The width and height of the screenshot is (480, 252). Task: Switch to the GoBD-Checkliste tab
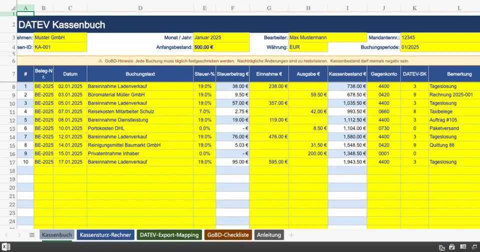228,235
